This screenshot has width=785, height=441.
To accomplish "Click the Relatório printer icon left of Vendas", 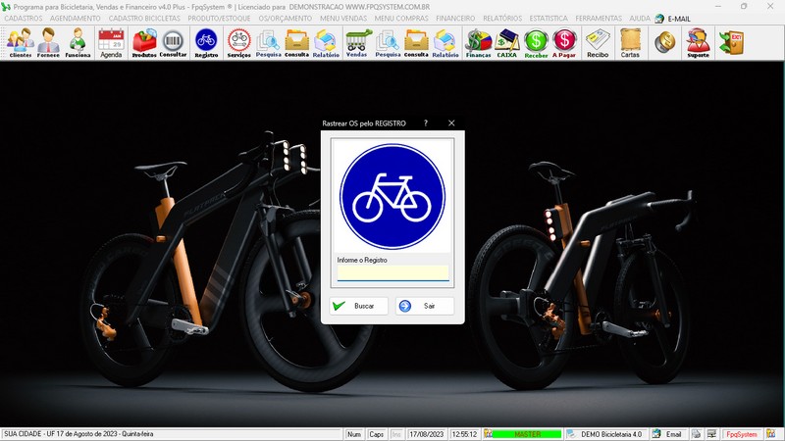I will click(326, 43).
